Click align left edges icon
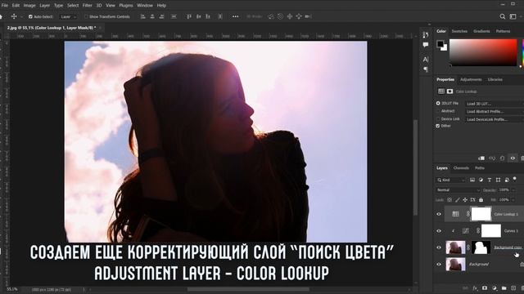Viewport: 524px width, 294px height. tap(143, 16)
